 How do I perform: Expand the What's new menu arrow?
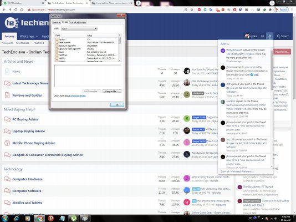click(x=37, y=36)
